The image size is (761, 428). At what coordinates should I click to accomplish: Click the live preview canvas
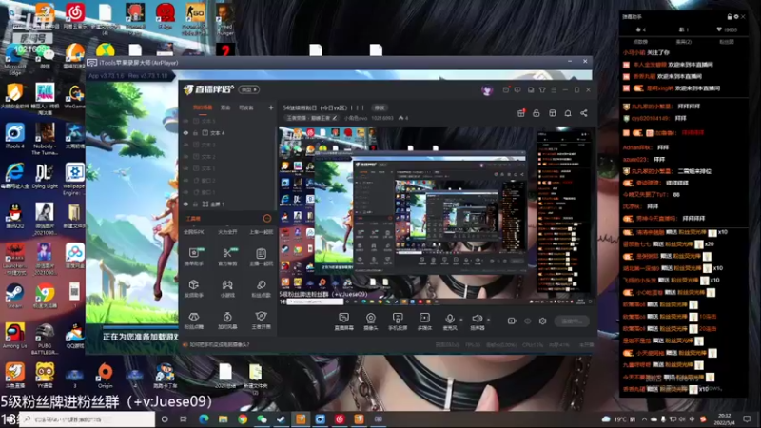point(435,217)
